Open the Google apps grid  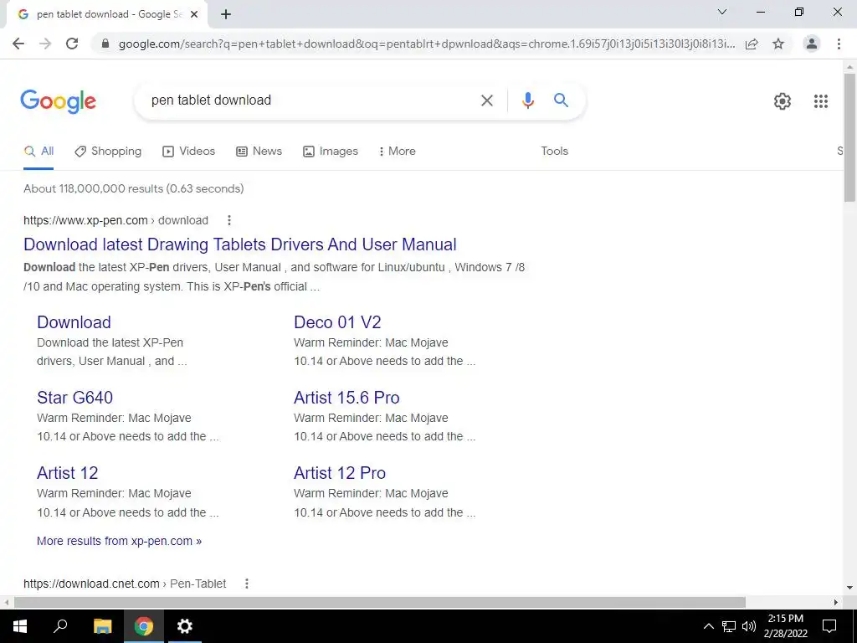820,101
